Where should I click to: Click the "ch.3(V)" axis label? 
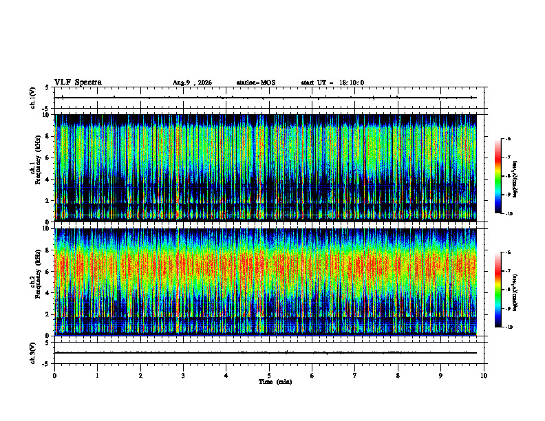coord(33,353)
